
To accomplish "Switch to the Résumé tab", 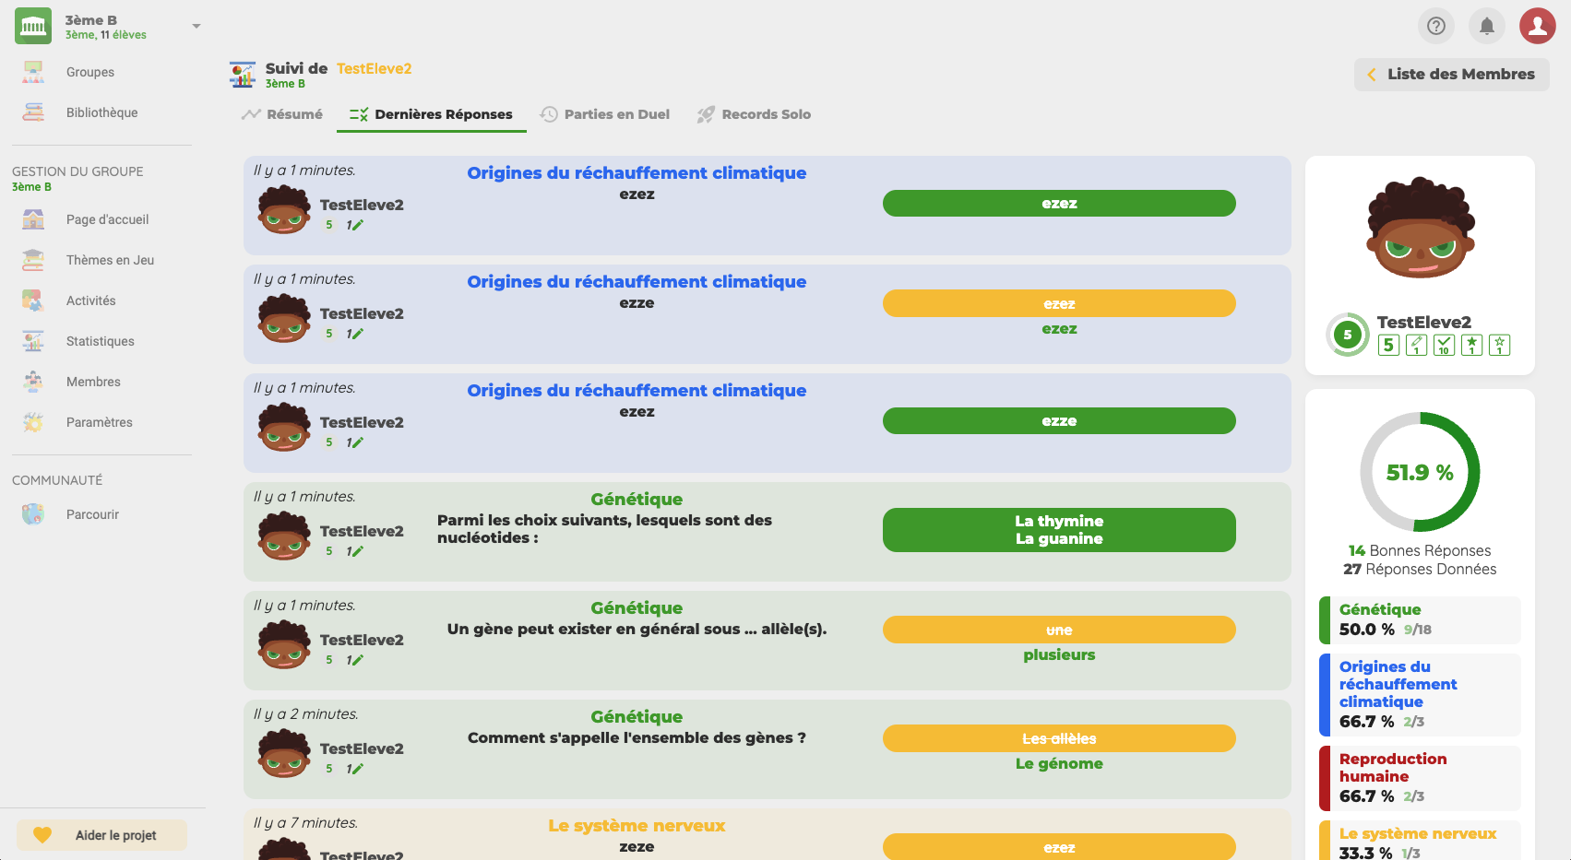I will click(283, 114).
